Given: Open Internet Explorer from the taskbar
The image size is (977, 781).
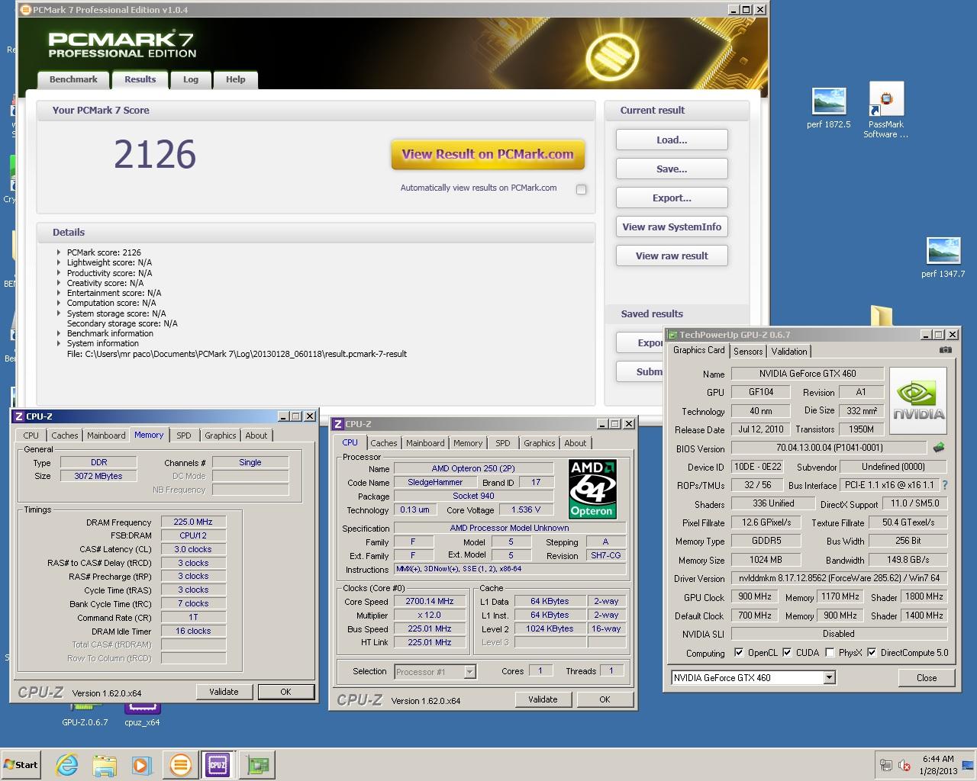Looking at the screenshot, I should coord(67,765).
